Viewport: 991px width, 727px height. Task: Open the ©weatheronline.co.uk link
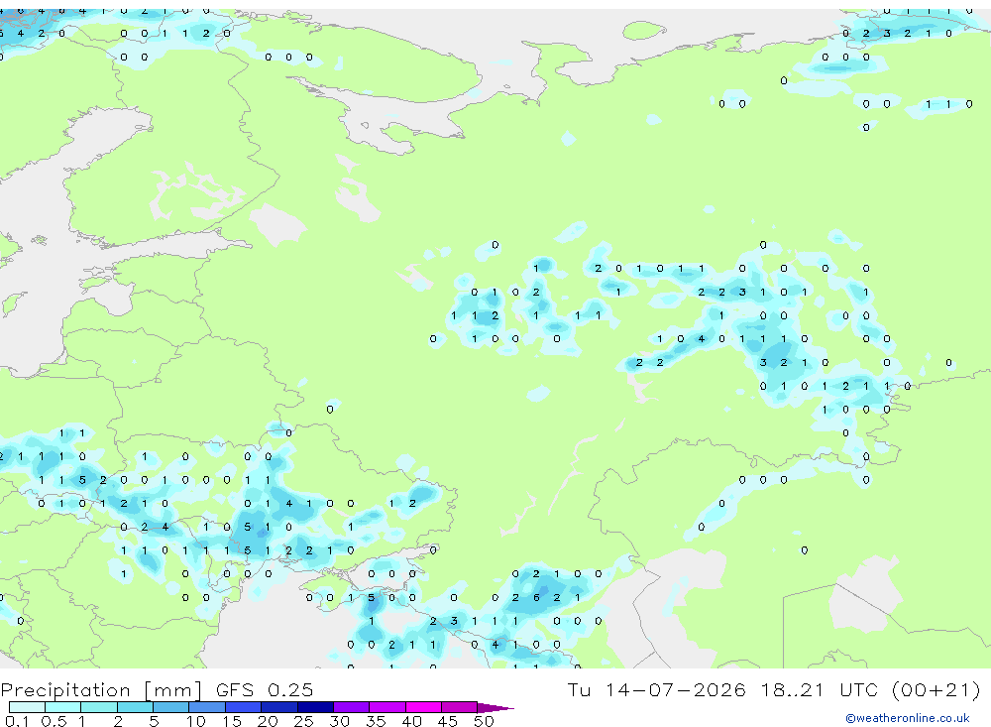click(x=908, y=718)
